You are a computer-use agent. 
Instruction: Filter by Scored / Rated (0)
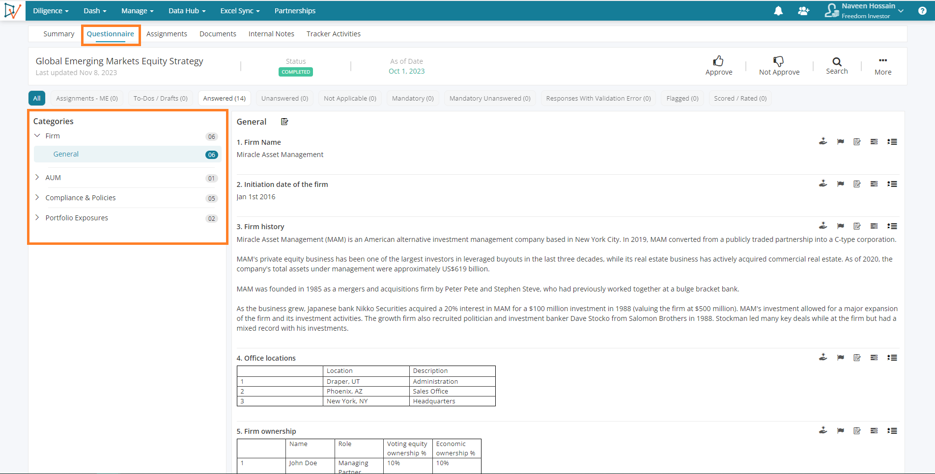[740, 98]
